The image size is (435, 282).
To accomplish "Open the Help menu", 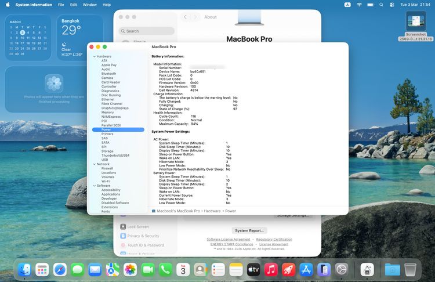I will [107, 5].
